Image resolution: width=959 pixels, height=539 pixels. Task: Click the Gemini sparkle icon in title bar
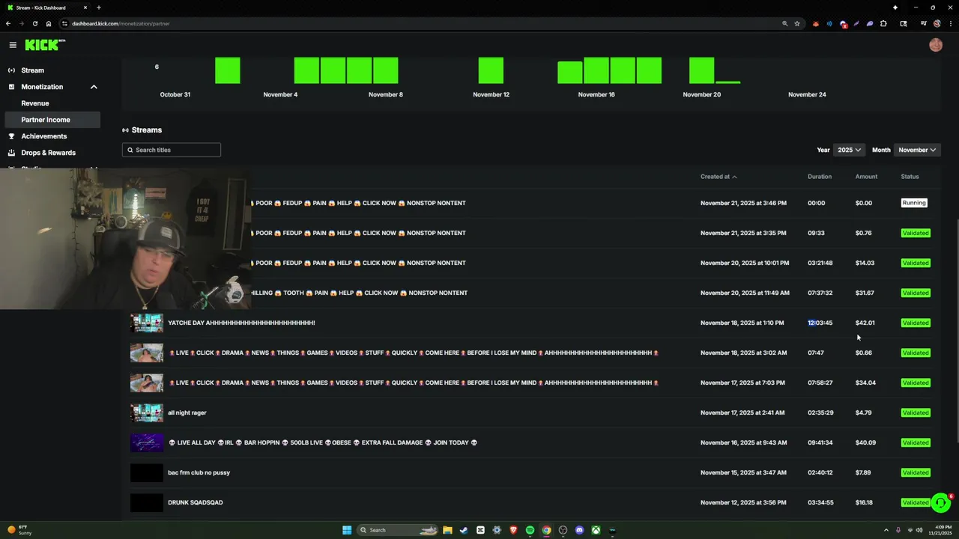click(x=895, y=7)
